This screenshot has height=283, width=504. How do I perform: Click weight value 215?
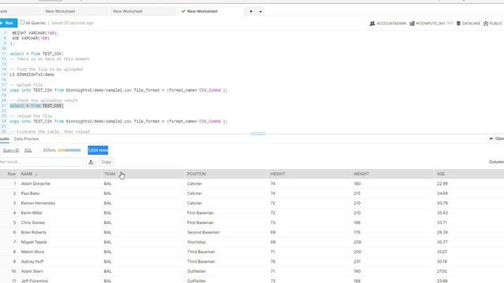tap(357, 193)
